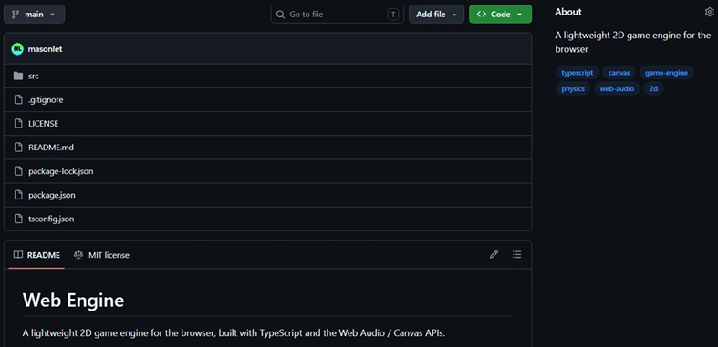Click the .gitignore file icon
The image size is (718, 347).
pyautogui.click(x=18, y=99)
